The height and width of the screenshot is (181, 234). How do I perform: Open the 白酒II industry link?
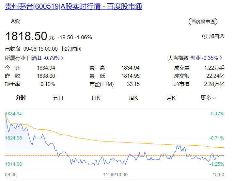pyautogui.click(x=43, y=58)
